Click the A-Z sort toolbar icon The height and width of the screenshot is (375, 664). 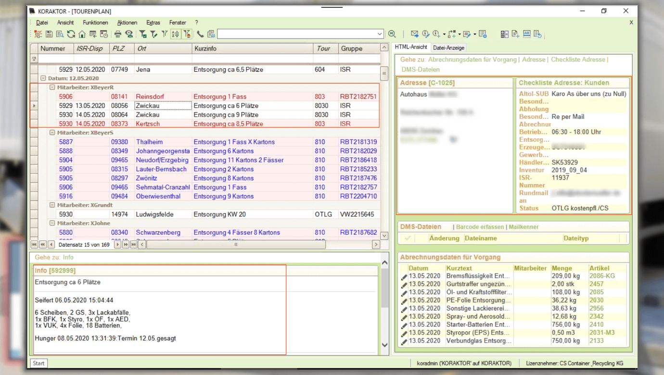(x=176, y=34)
